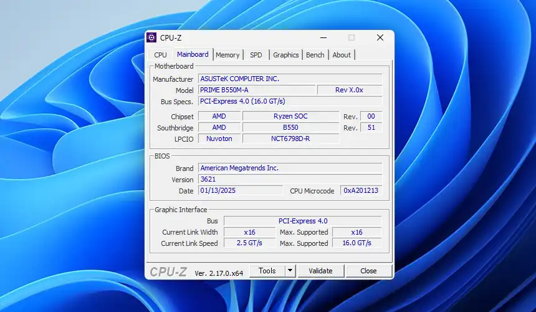
Task: Click the CPU Microcode value 0xA201213
Action: click(361, 190)
